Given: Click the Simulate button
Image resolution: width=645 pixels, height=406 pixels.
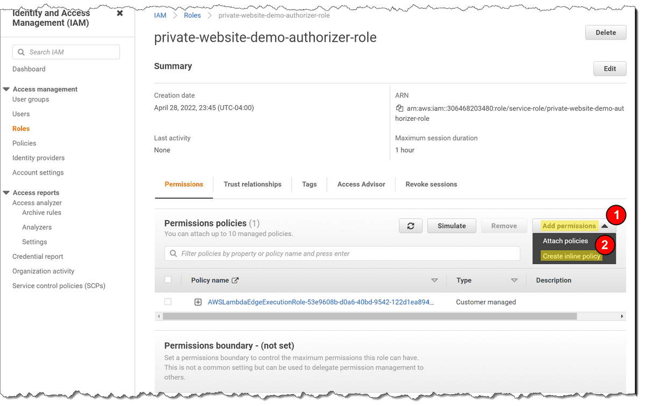Looking at the screenshot, I should tap(451, 226).
